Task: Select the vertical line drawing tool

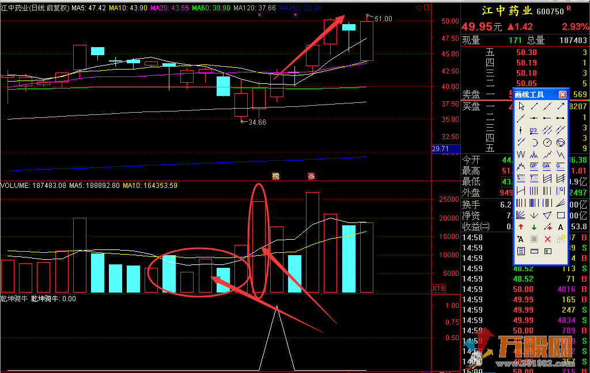Action: point(521,130)
